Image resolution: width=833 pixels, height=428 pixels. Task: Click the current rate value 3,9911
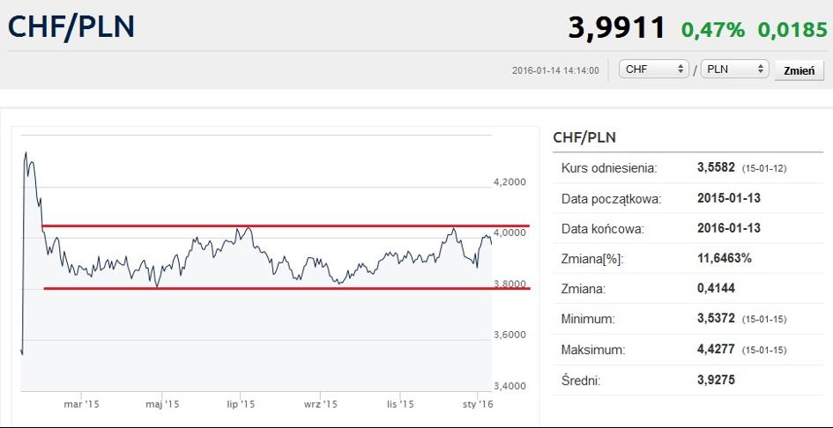[616, 27]
